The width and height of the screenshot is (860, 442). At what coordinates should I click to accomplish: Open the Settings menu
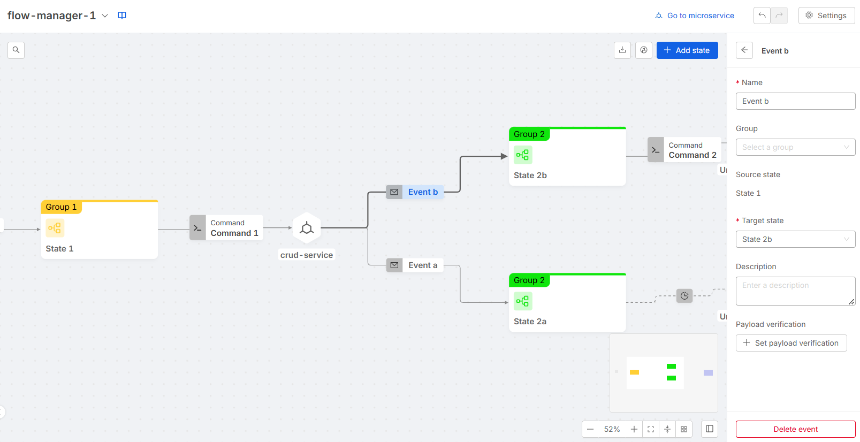point(826,16)
